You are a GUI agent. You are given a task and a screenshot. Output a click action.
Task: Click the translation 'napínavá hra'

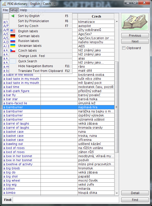88,107
